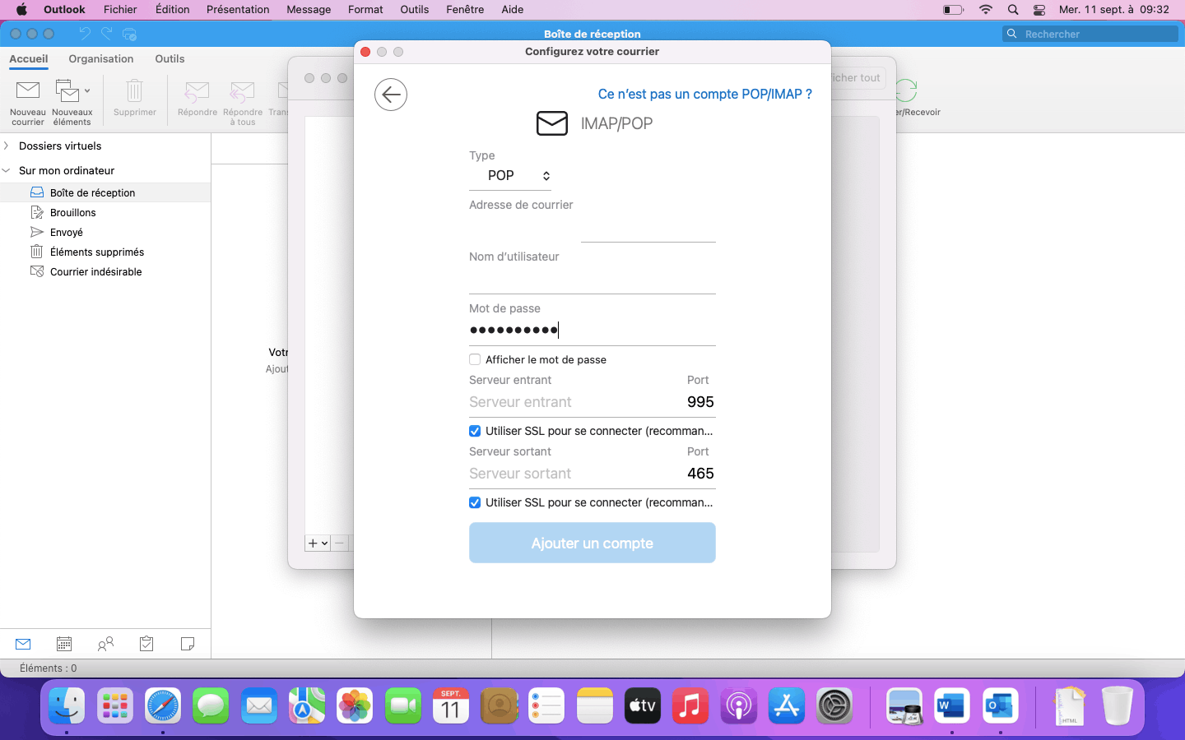Select Éléments supprimés folder
This screenshot has width=1185, height=740.
tap(105, 252)
